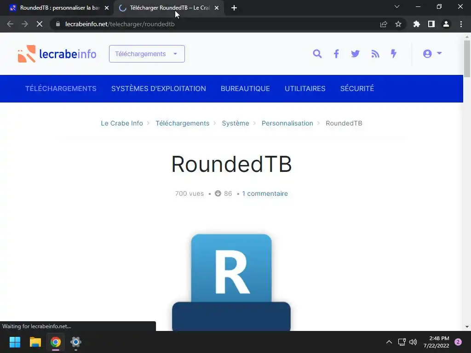This screenshot has width=471, height=353.
Task: Open volume tray icon
Action: pyautogui.click(x=414, y=342)
